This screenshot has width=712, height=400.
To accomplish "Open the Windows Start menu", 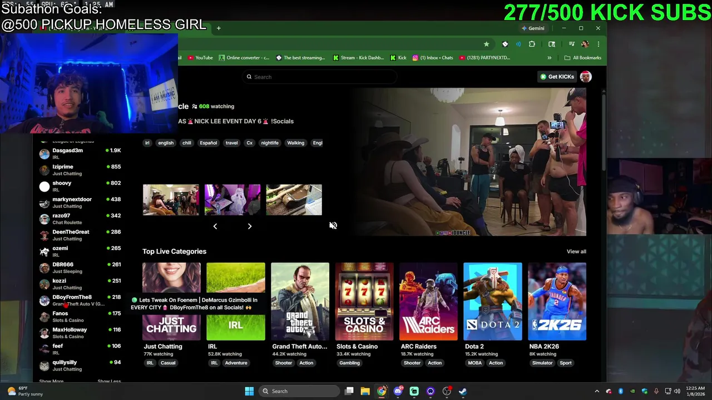I will [x=249, y=391].
